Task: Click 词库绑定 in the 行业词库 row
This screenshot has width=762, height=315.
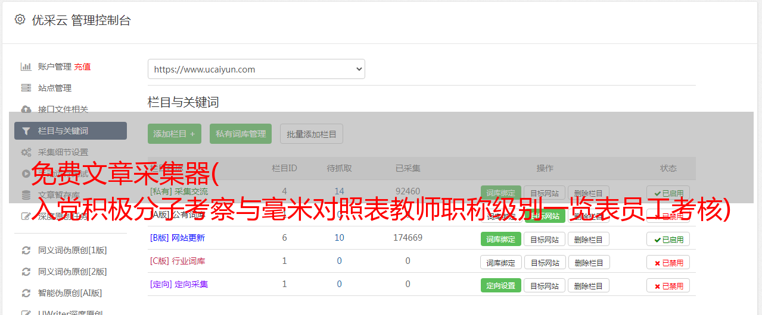Action: (501, 262)
